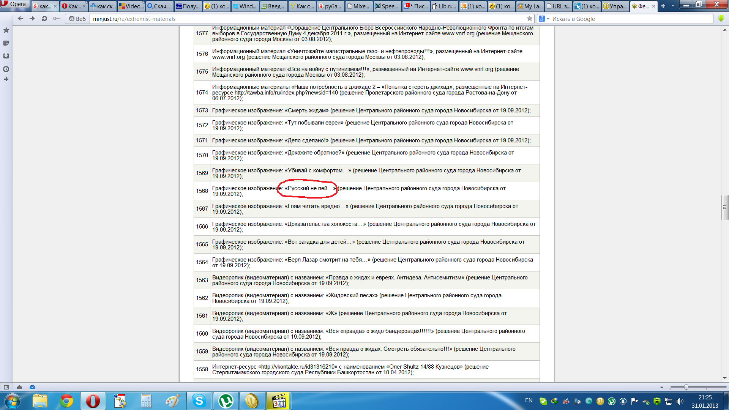729x410 pixels.
Task: Expand the Google search engine dropdown
Action: (548, 19)
